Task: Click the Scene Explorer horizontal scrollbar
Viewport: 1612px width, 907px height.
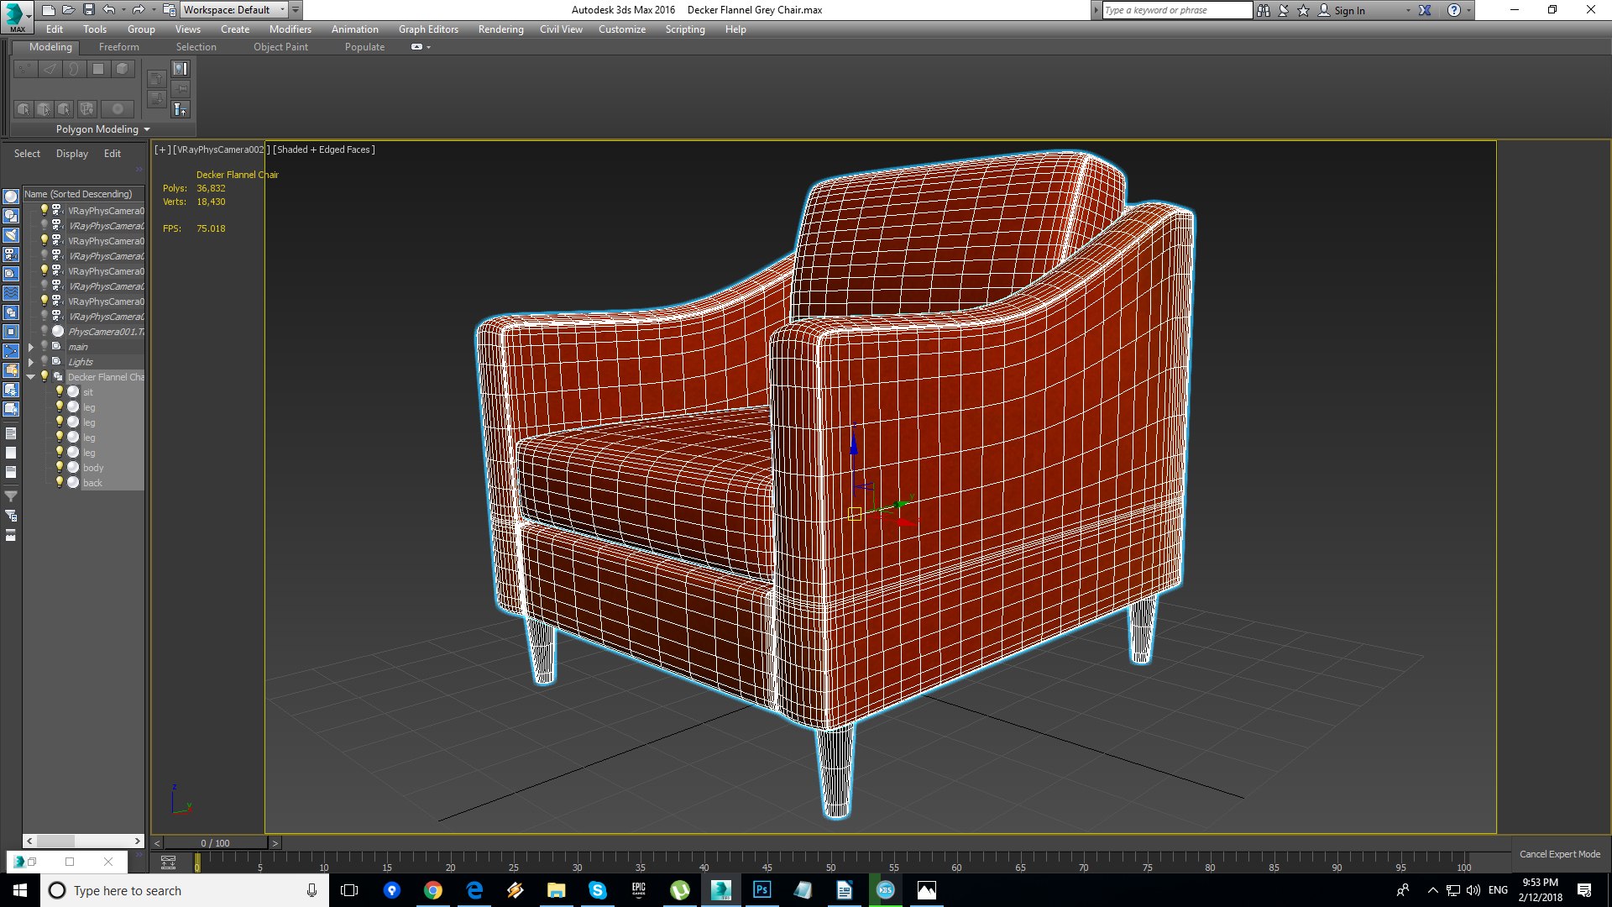Action: 83,841
